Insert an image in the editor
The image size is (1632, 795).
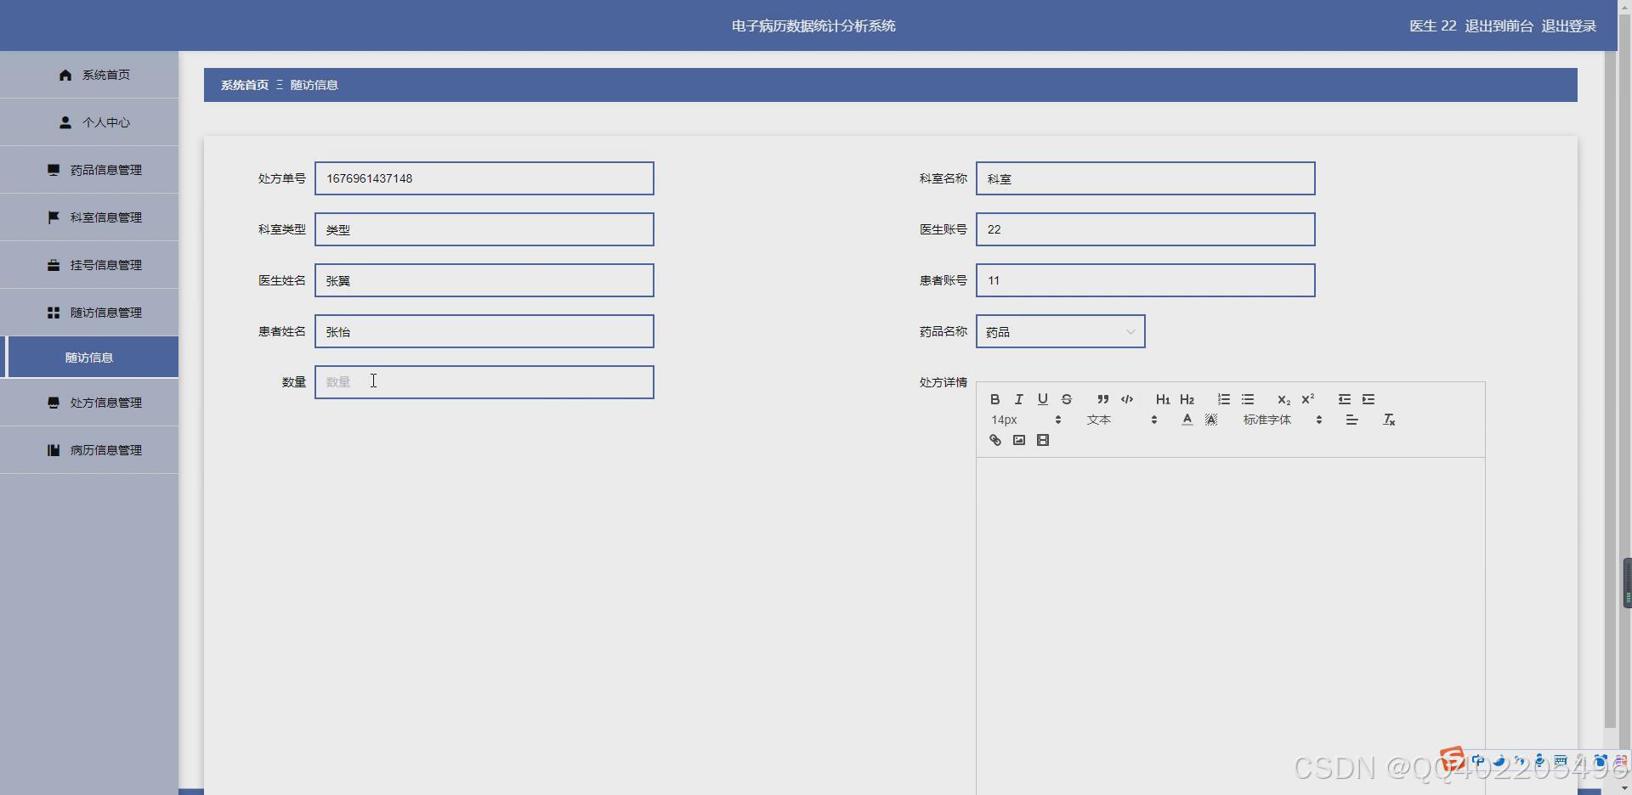tap(1018, 440)
